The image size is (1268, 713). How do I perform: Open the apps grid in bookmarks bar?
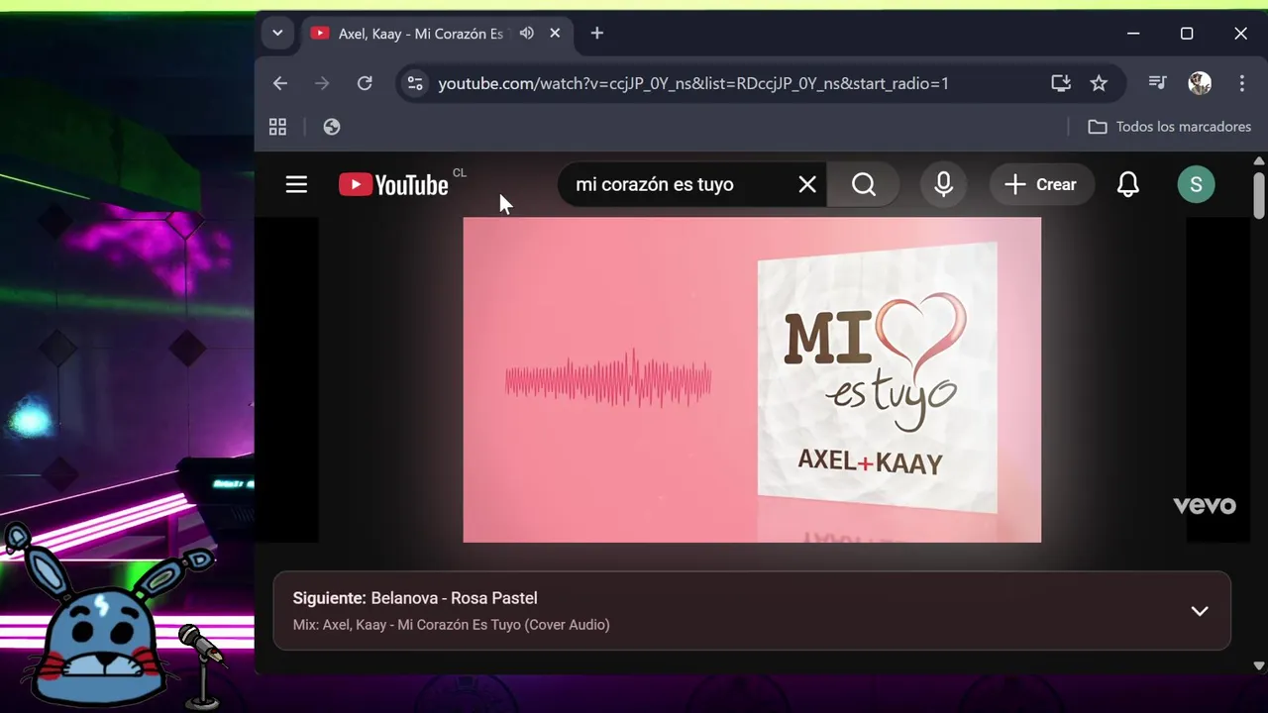point(277,127)
